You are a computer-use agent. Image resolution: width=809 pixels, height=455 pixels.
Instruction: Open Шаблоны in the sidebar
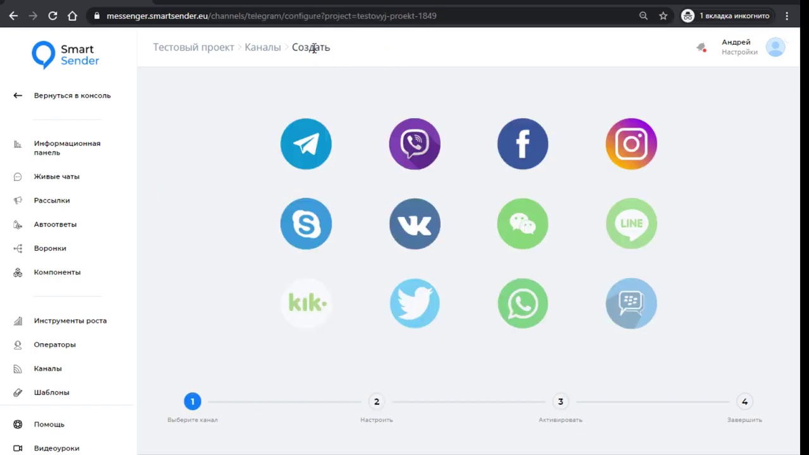[42, 392]
